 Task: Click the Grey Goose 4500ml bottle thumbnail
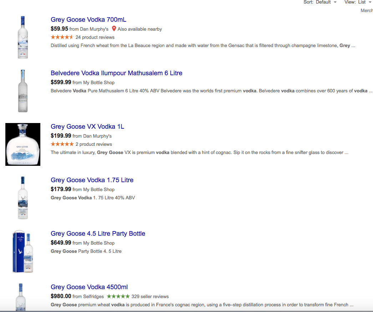tap(21, 297)
